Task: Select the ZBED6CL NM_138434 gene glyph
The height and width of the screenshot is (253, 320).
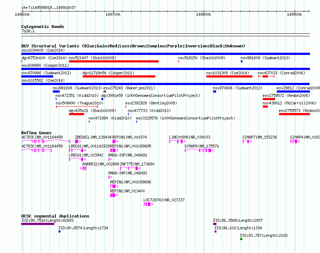Action: pyautogui.click(x=78, y=141)
